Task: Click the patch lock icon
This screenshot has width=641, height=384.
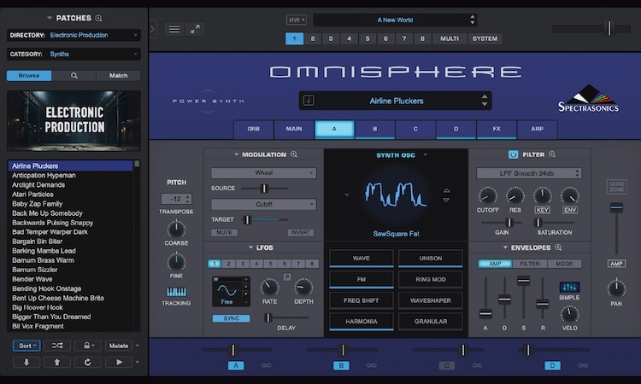Action: tap(85, 346)
